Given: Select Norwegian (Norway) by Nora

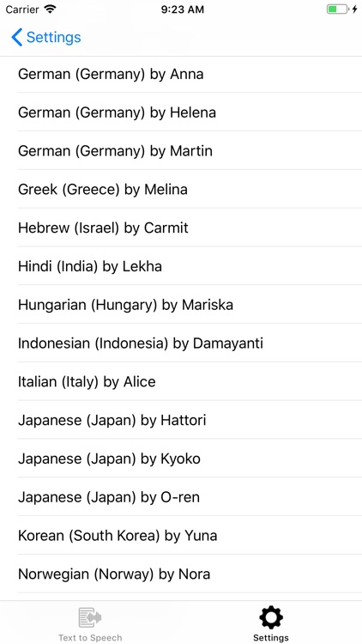Looking at the screenshot, I should coord(181,574).
